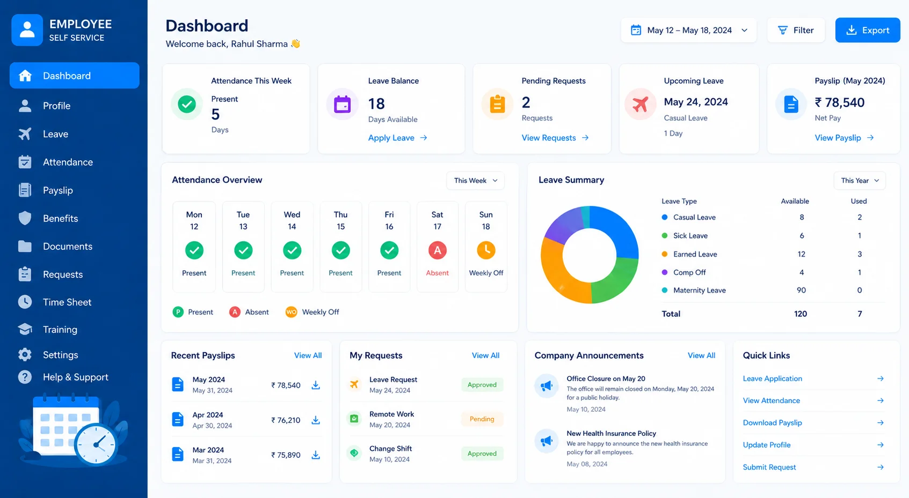Click View All in Company Announcements
This screenshot has width=909, height=498.
click(x=701, y=355)
